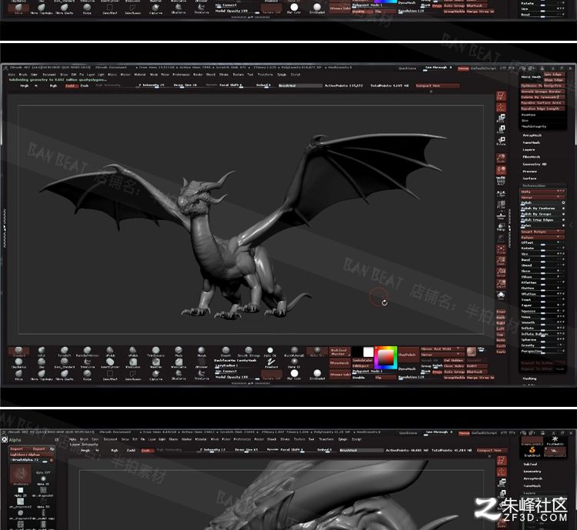577x530 pixels.
Task: Select the SelectRect brush in middle window
Action: coord(110,375)
